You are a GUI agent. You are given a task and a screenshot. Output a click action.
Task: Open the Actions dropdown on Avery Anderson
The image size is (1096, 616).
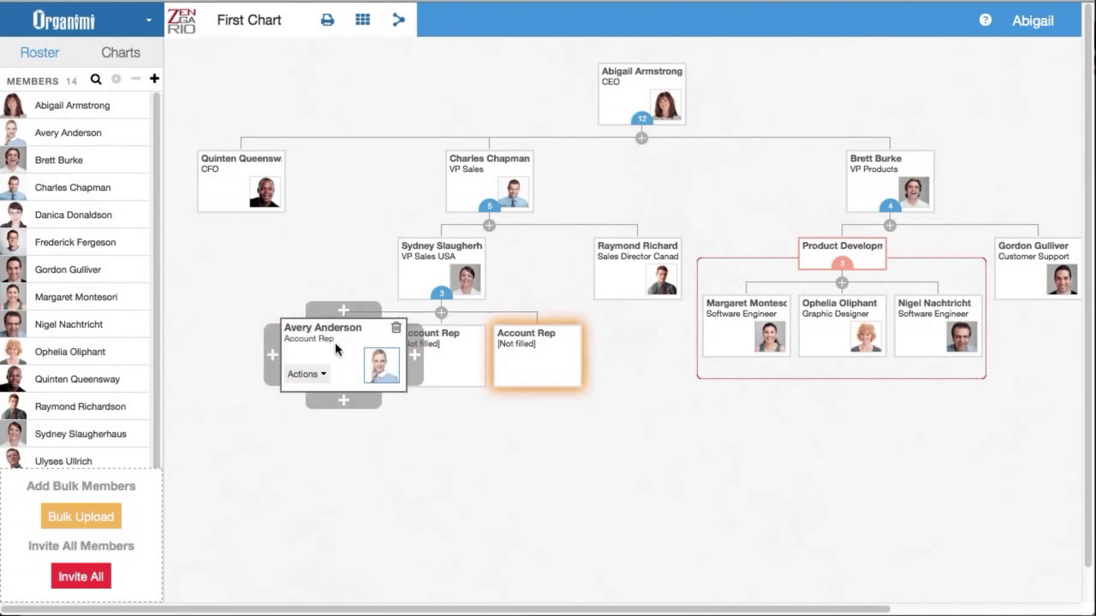307,374
